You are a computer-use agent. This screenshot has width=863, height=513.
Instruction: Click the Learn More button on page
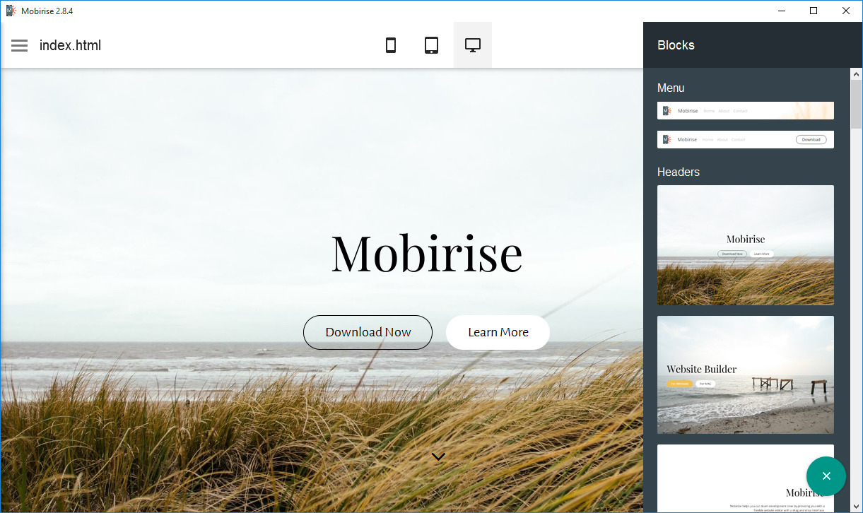coord(498,332)
